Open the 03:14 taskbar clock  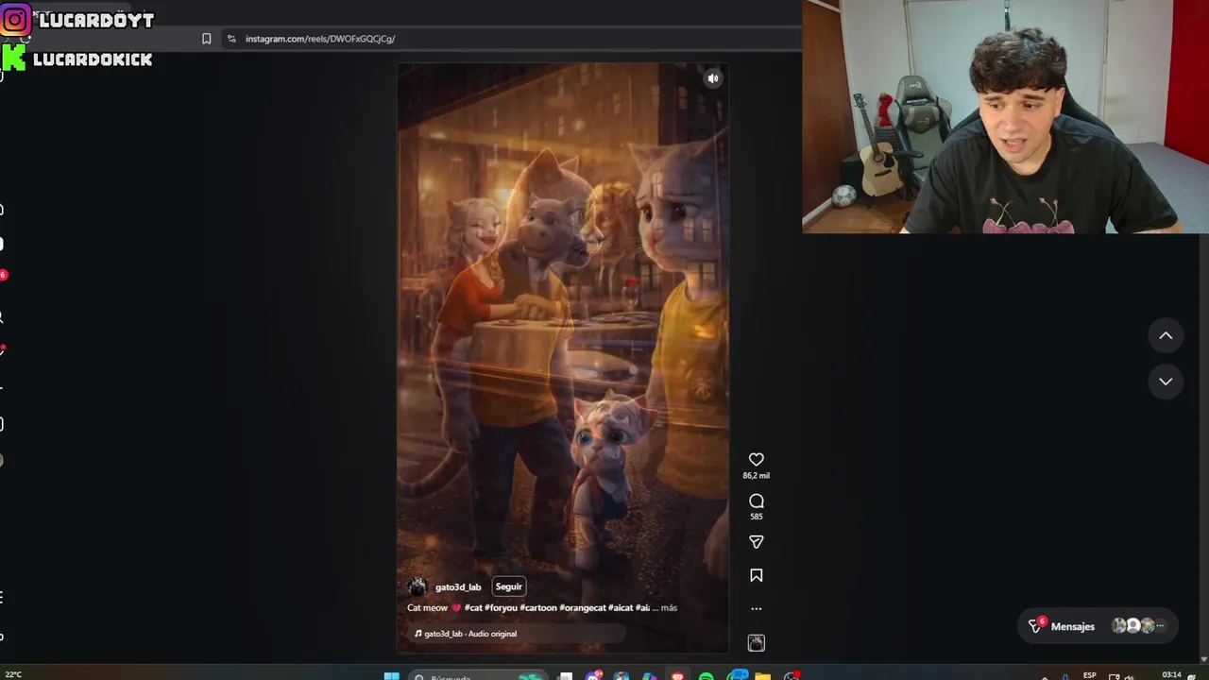coord(1171,674)
